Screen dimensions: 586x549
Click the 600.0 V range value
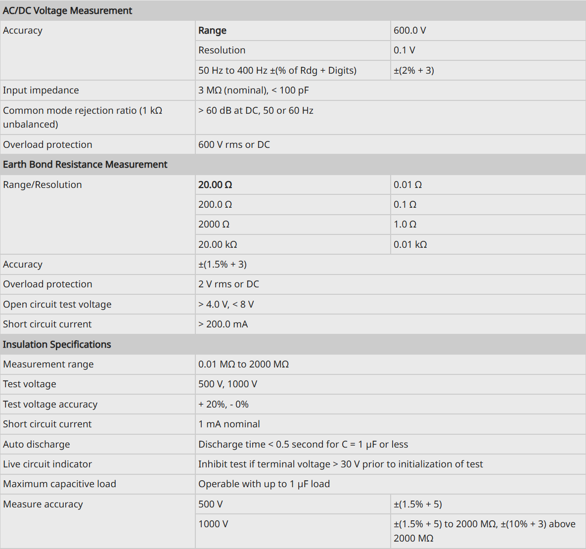[x=409, y=30]
